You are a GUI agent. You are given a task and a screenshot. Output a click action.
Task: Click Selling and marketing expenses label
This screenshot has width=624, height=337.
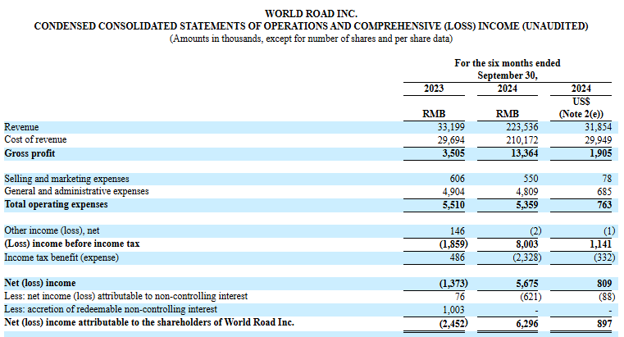[66, 179]
